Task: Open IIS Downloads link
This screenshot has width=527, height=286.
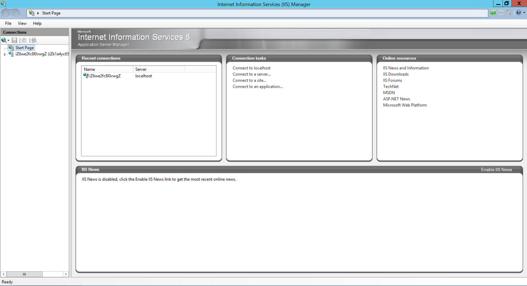Action: (x=396, y=74)
